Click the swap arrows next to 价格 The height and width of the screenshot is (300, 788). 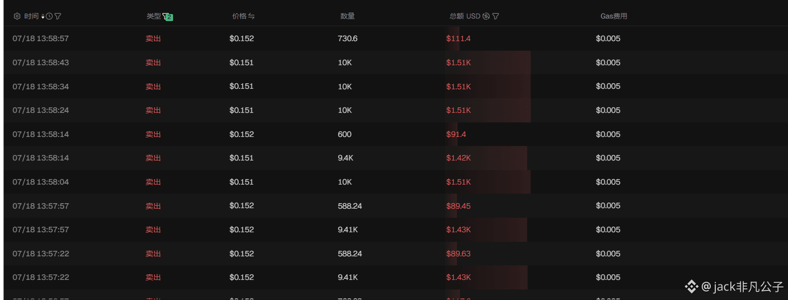251,16
